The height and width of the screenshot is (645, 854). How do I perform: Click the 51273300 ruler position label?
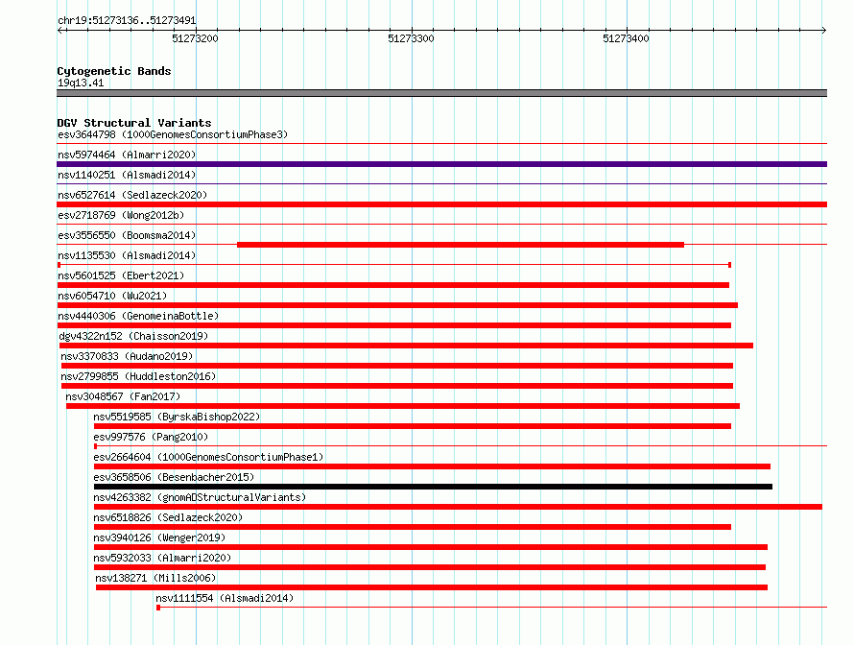click(x=411, y=38)
